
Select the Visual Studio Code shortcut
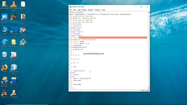coord(14,31)
